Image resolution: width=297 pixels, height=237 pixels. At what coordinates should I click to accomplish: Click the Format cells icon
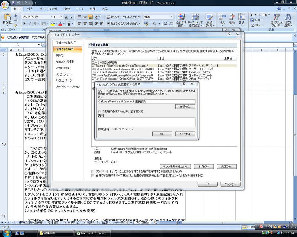tap(242, 17)
